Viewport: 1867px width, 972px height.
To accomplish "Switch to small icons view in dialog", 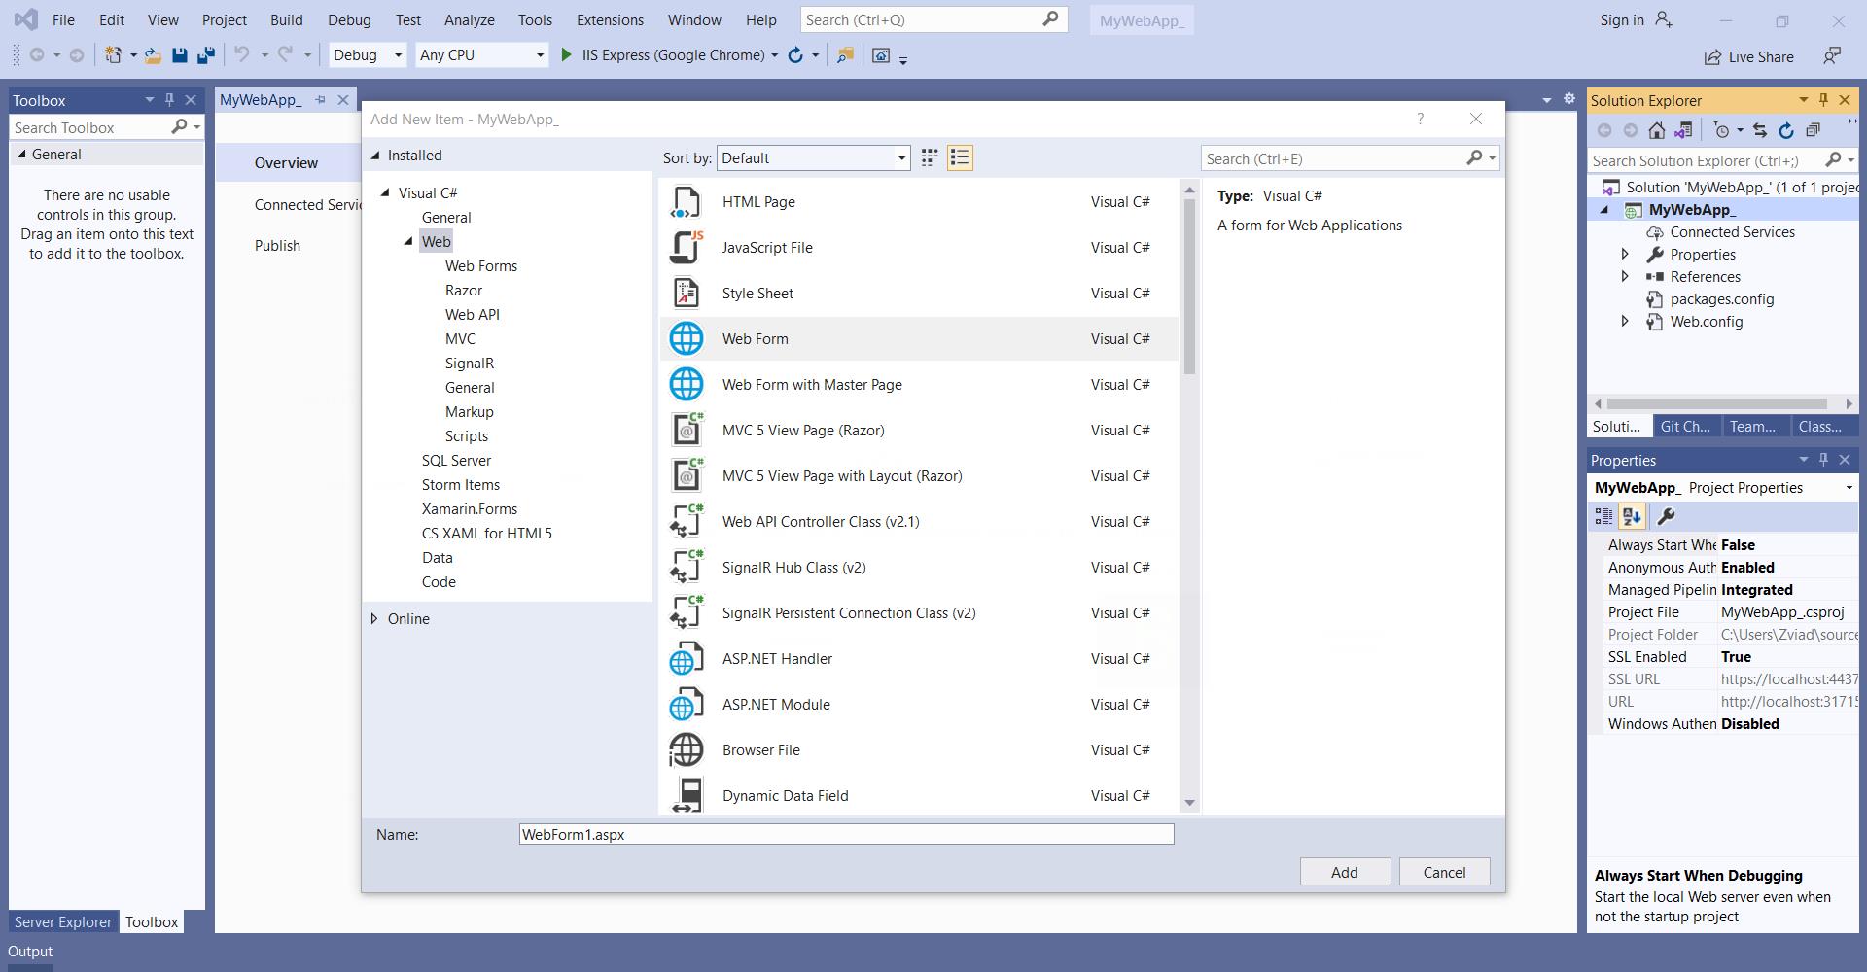I will (930, 158).
